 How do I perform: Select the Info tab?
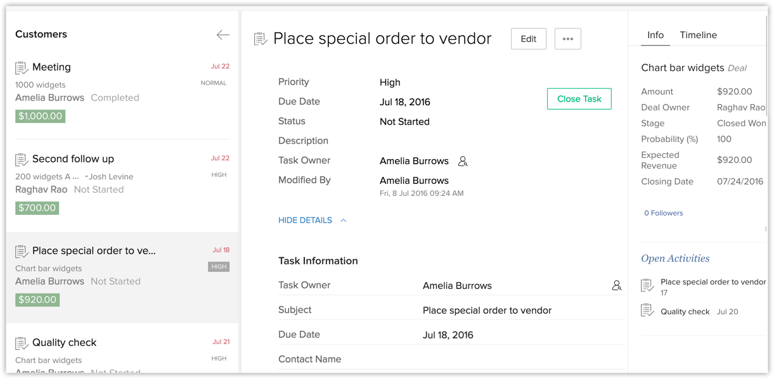[x=655, y=35]
